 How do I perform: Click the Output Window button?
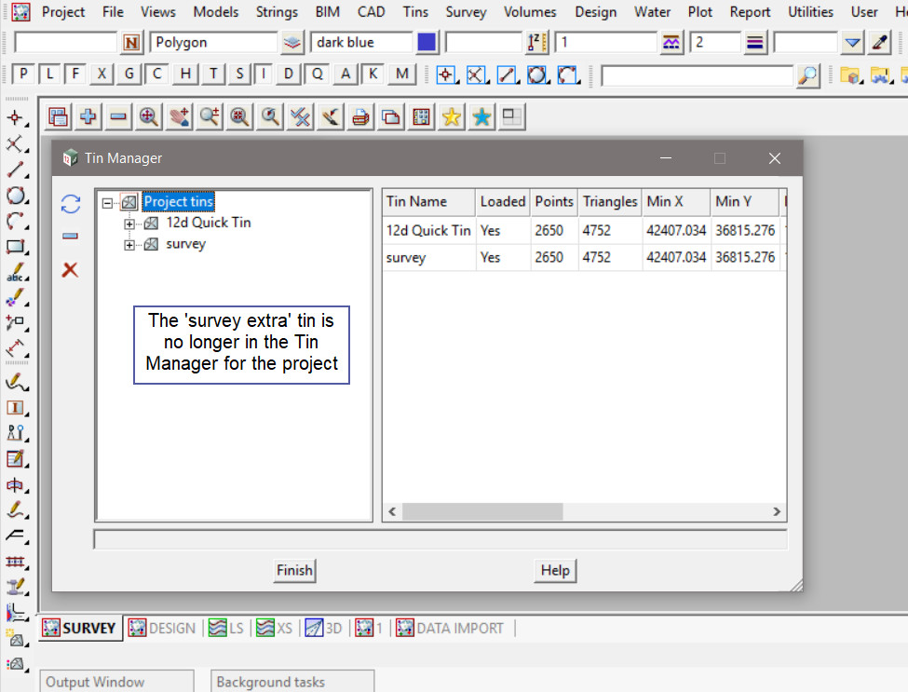click(x=116, y=681)
